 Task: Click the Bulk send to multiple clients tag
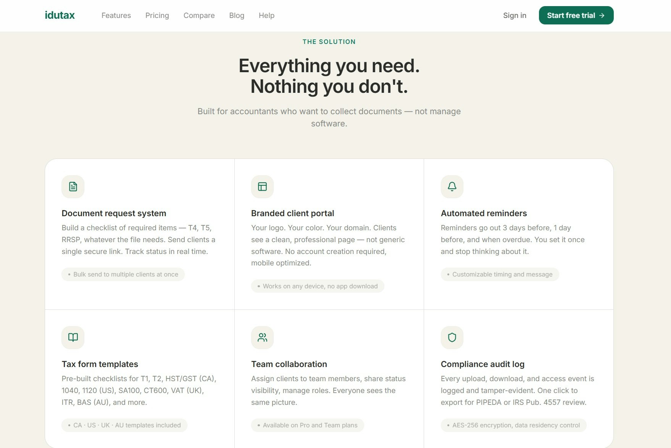click(x=123, y=274)
